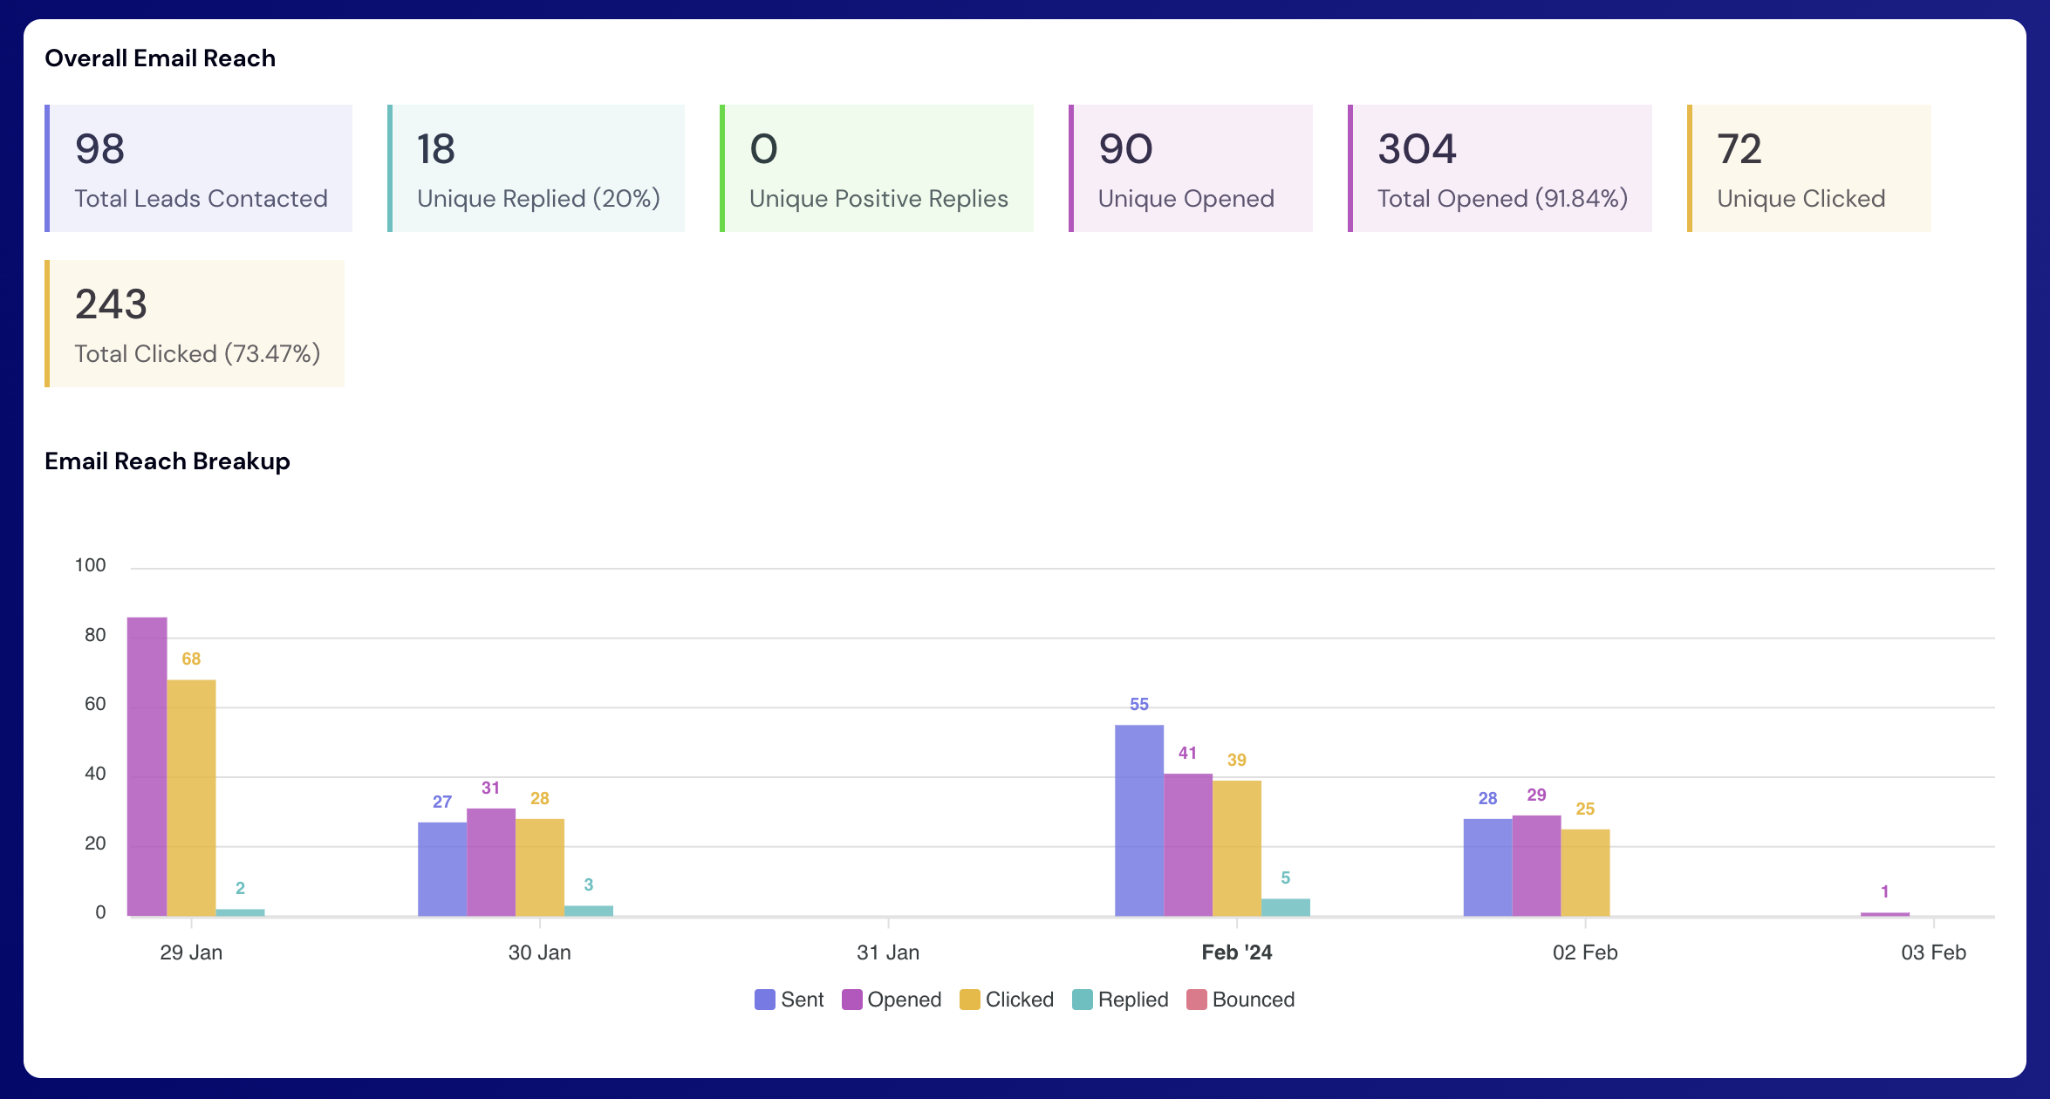Click the tall Opened bar on 29 Jan

(147, 768)
